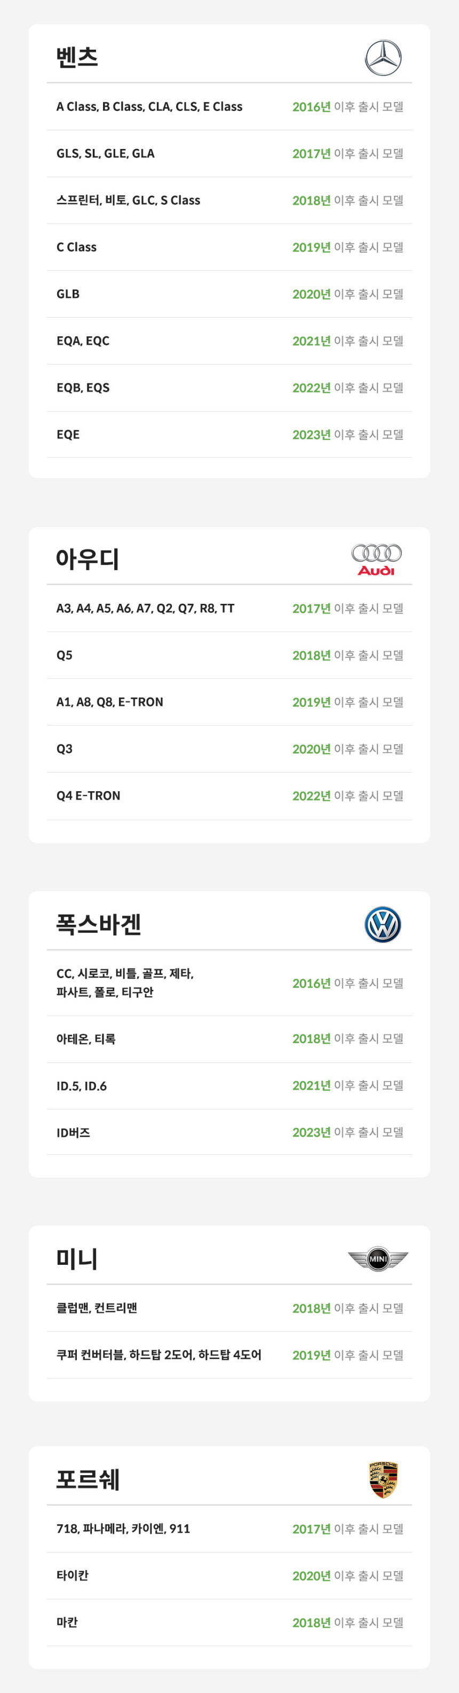Select the 아우디 section heading
Image resolution: width=459 pixels, height=1693 pixels.
point(88,560)
